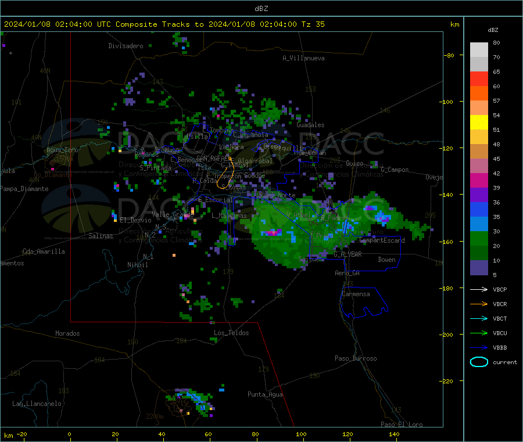Click the G_ALVEAR map label
The image size is (523, 442).
click(348, 254)
